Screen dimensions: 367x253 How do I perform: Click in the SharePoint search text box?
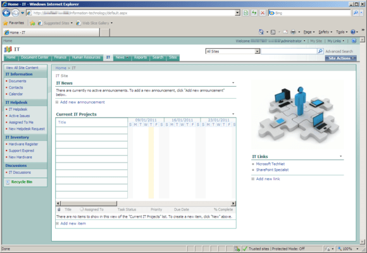pyautogui.click(x=289, y=51)
